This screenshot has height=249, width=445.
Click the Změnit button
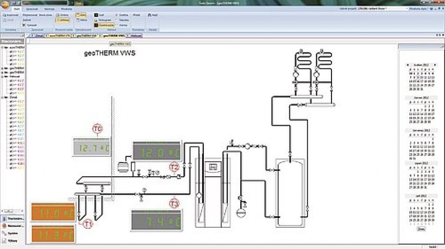(27, 20)
